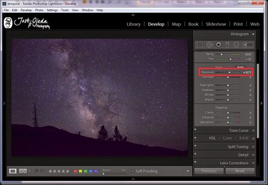Image resolution: width=268 pixels, height=185 pixels.
Task: Click the José Ojeda identity plate logo
Action: click(x=27, y=23)
